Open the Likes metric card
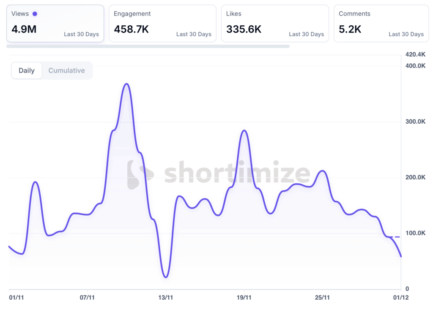 point(275,24)
